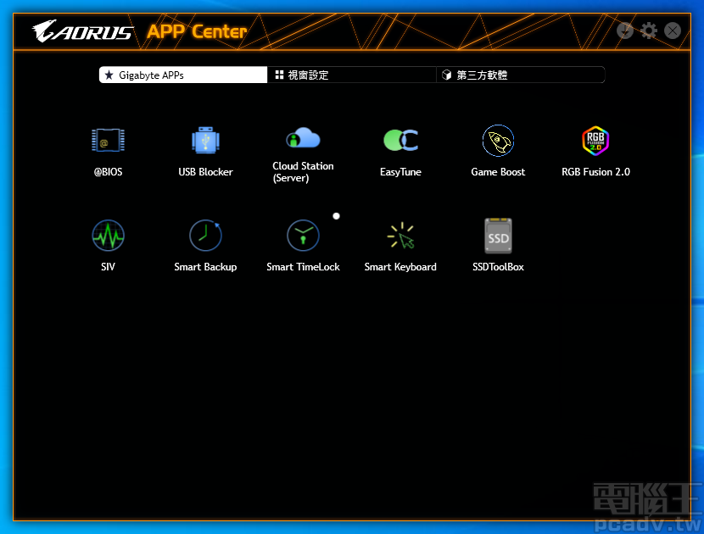Open Smart Keyboard utility

coord(400,236)
